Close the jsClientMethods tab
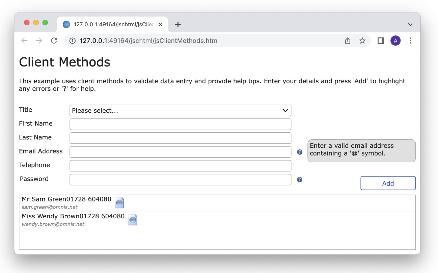This screenshot has height=273, width=438. click(x=160, y=24)
